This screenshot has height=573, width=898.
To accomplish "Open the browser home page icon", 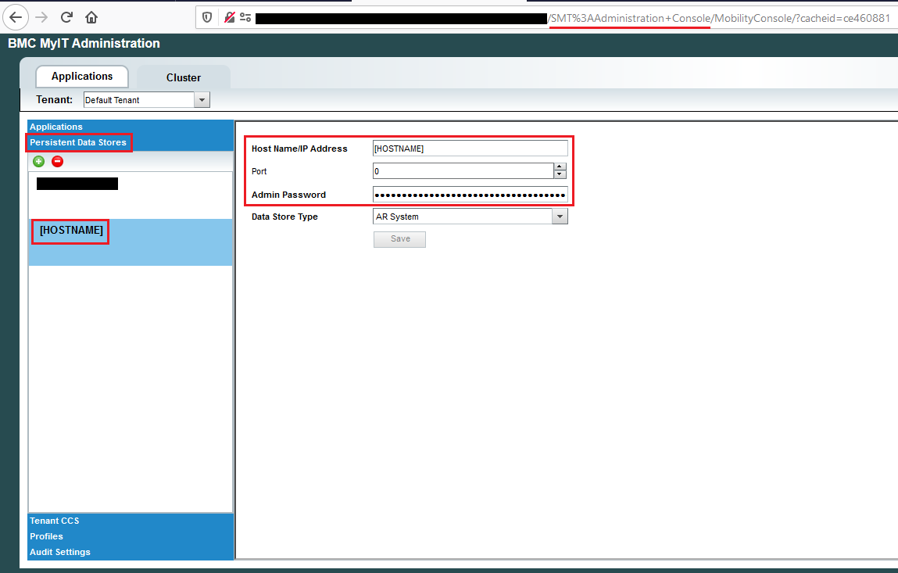I will tap(91, 17).
